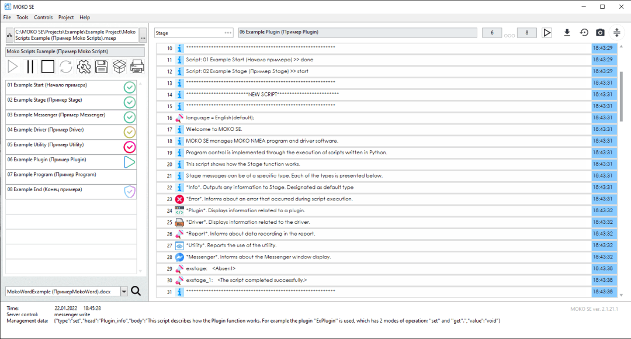Click the yellow check status of 04 Example Driver
The image size is (631, 339).
130,132
